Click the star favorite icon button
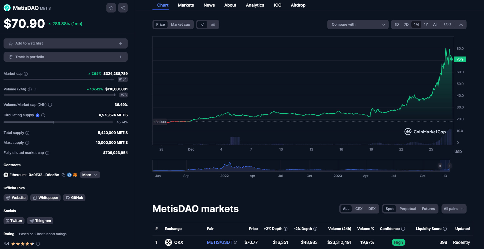This screenshot has height=249, width=484. click(x=111, y=8)
